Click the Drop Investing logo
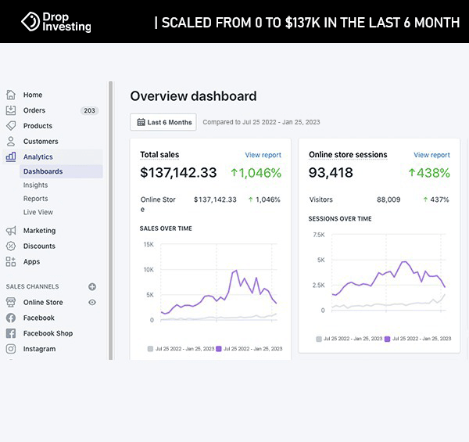The height and width of the screenshot is (442, 469). (56, 22)
